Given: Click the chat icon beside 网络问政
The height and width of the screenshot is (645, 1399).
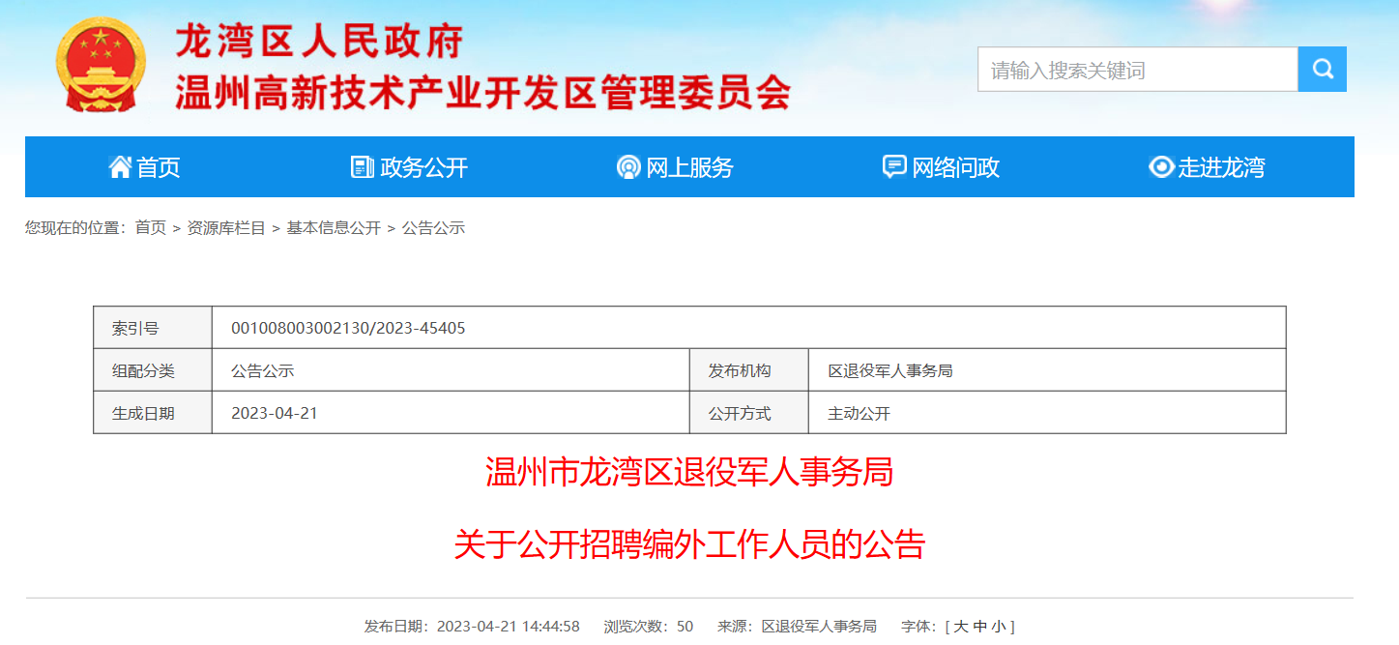Looking at the screenshot, I should (x=894, y=167).
